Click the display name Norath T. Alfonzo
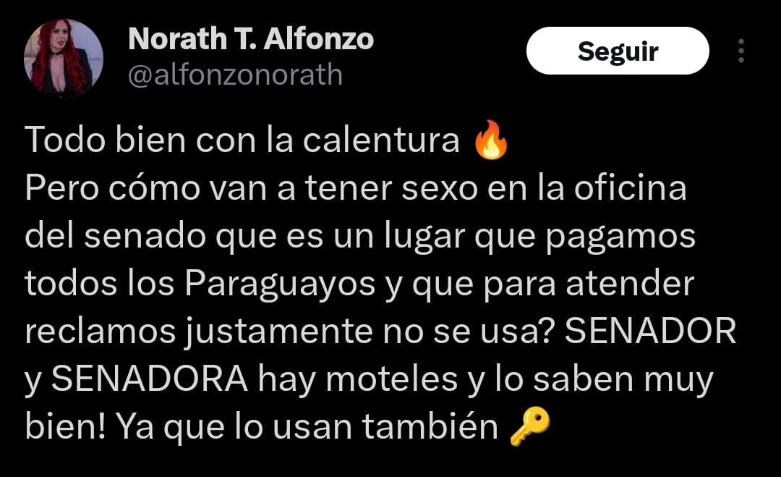781x477 pixels. coord(250,39)
